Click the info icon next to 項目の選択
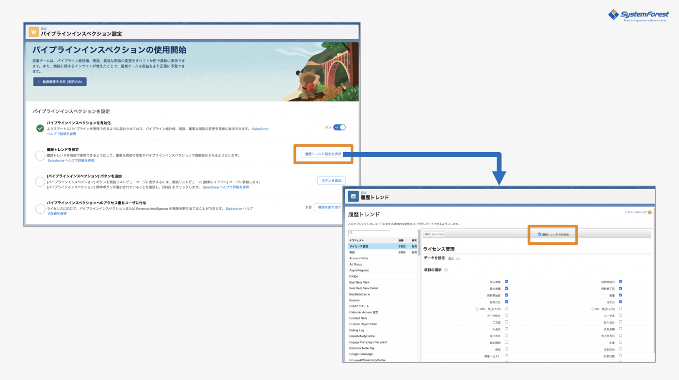 (446, 270)
